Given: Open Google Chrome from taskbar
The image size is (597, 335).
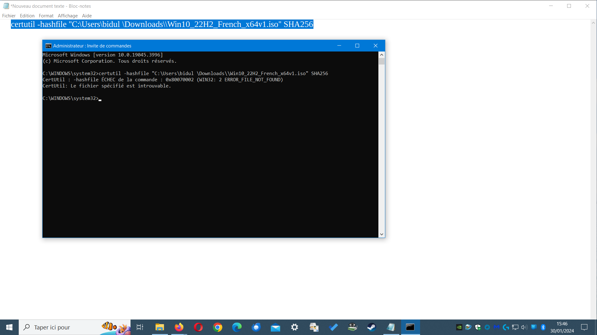Looking at the screenshot, I should click(x=218, y=327).
